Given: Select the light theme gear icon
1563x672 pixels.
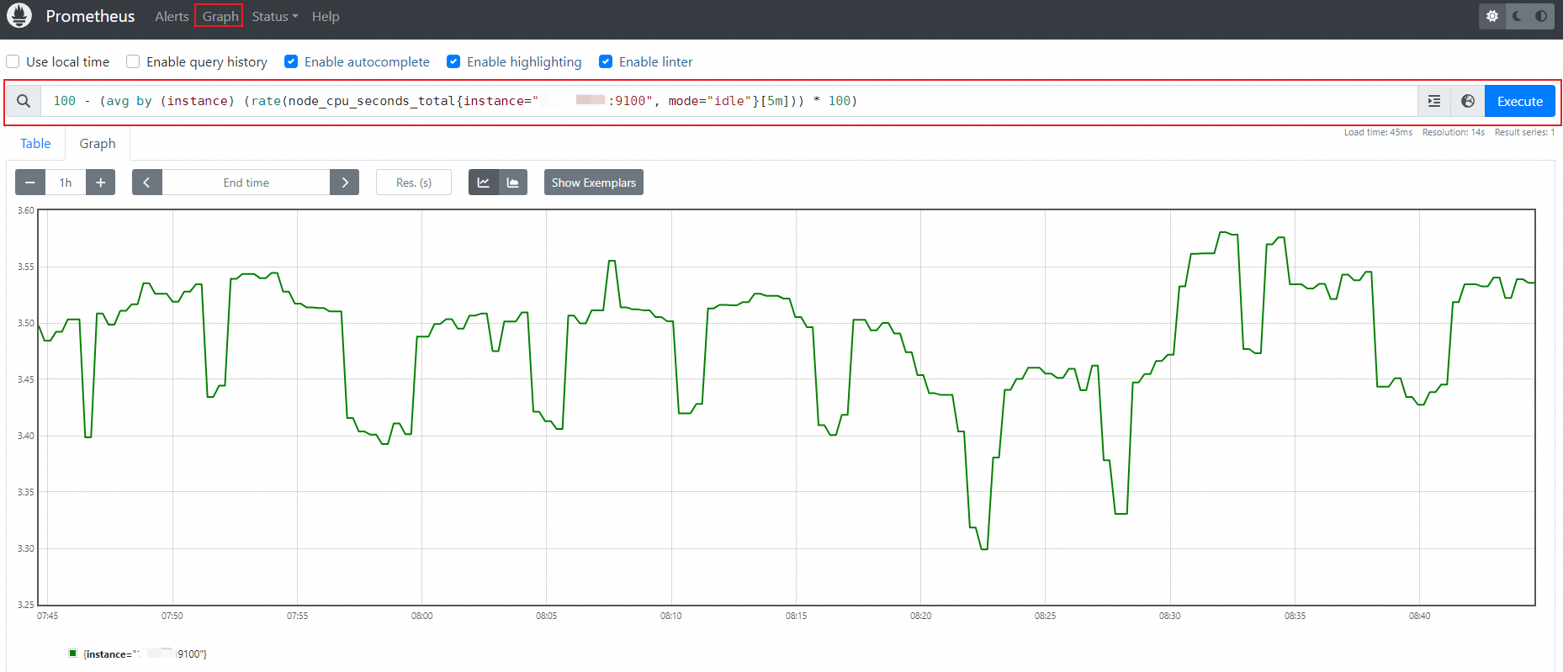Looking at the screenshot, I should coord(1492,16).
